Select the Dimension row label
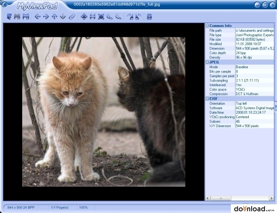The width and height of the screenshot is (277, 213). click(217, 48)
